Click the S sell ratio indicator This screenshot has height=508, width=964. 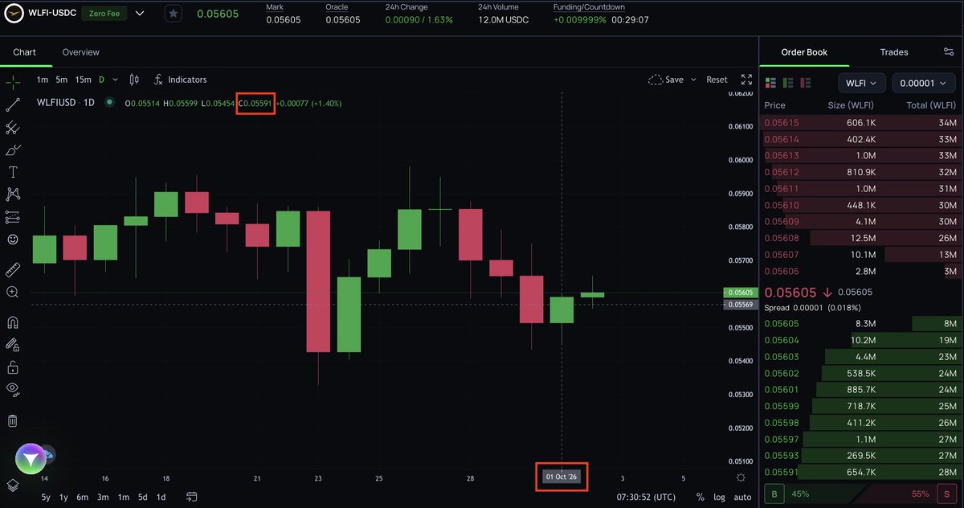click(x=947, y=494)
